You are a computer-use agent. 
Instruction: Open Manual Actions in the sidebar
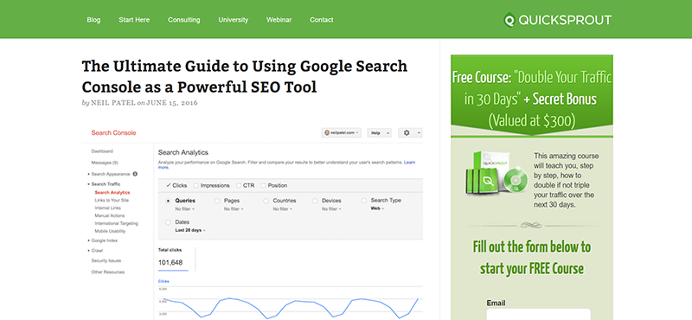[x=110, y=216]
